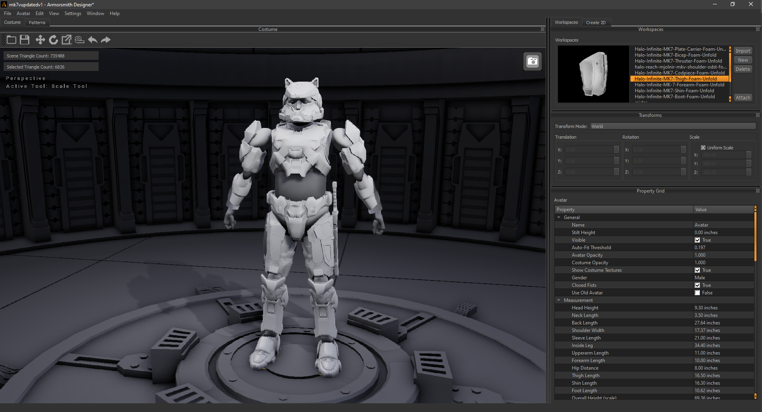Viewport: 762px width, 412px height.
Task: Click the Undo arrow icon
Action: (93, 40)
